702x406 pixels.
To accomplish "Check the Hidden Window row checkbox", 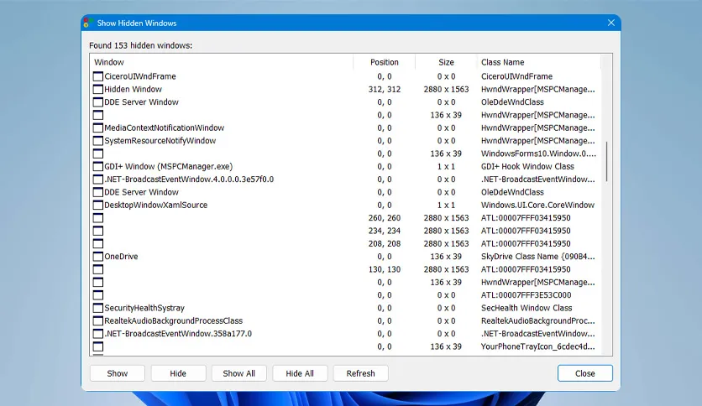I will [x=98, y=90].
